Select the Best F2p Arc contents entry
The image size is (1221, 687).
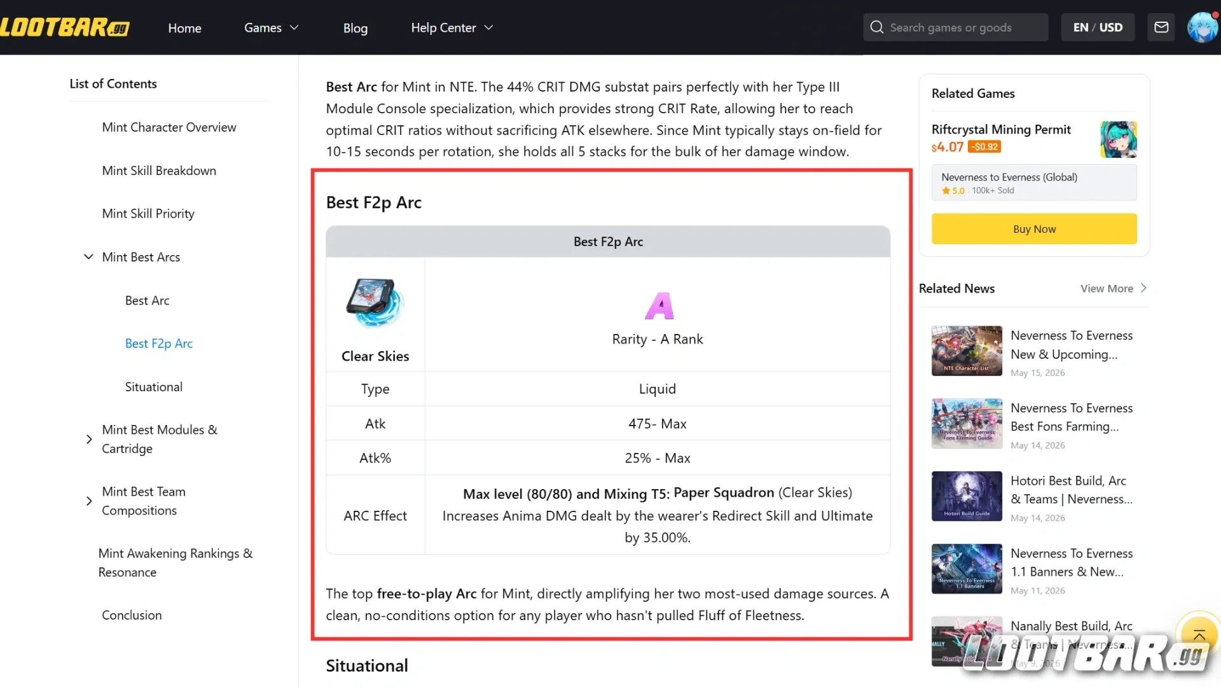[159, 343]
